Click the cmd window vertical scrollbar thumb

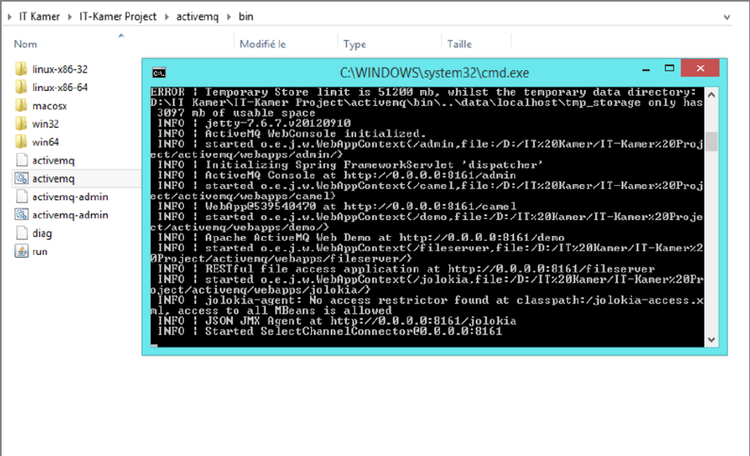pyautogui.click(x=711, y=141)
